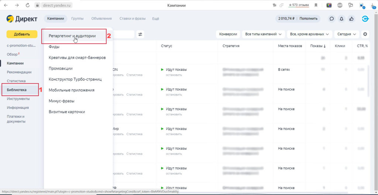Viewport: 378px width, 195px height.
Task: Open the account avatar menu
Action: tap(365, 19)
